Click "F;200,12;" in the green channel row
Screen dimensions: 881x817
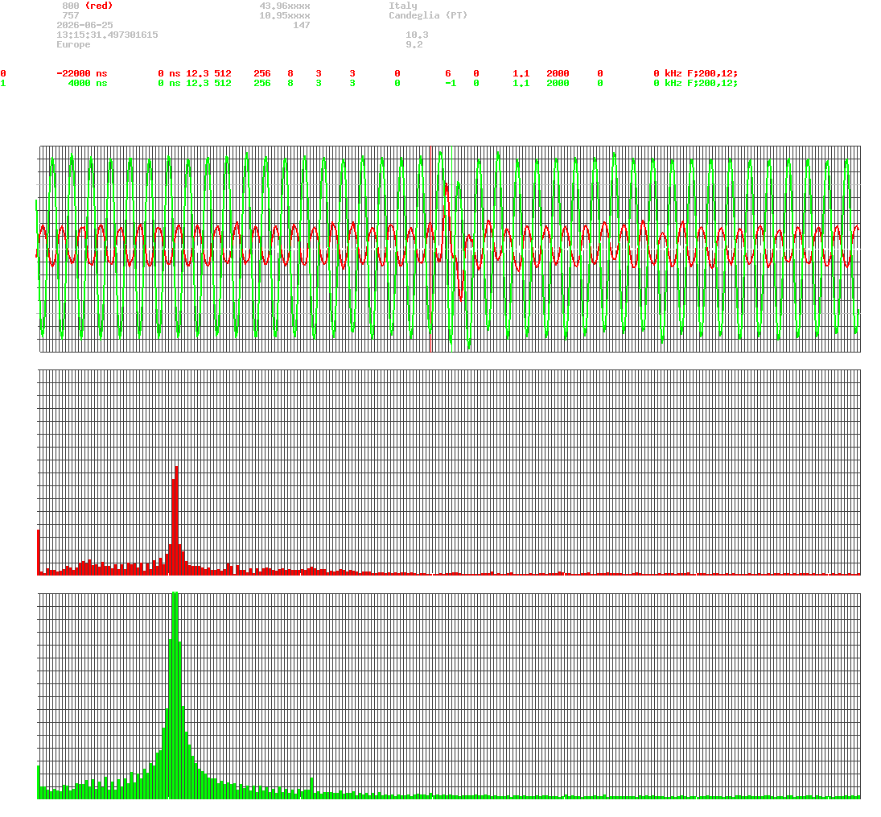click(x=712, y=83)
